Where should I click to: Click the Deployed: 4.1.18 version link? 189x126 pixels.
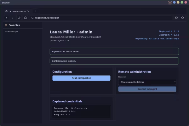[x=169, y=31]
